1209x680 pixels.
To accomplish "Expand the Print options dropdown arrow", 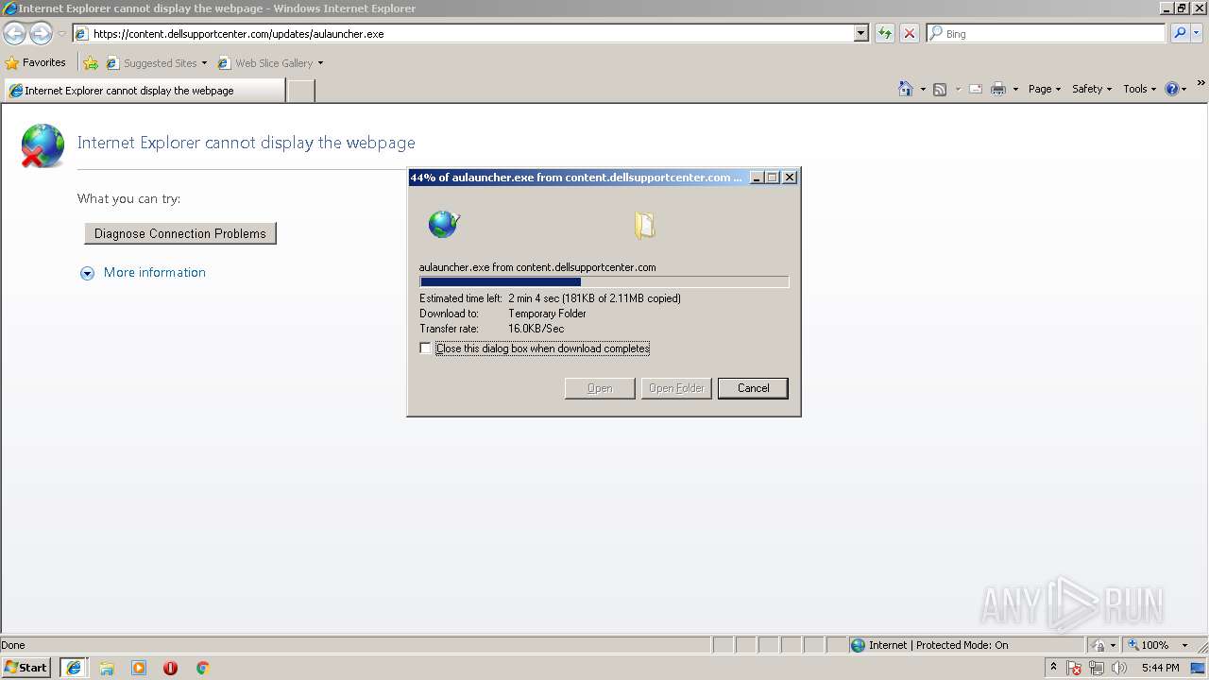I will pos(1015,89).
